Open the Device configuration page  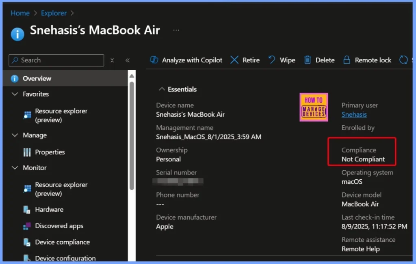(x=65, y=258)
